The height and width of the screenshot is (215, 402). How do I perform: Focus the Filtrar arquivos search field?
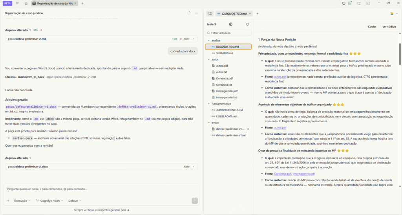[x=228, y=33]
